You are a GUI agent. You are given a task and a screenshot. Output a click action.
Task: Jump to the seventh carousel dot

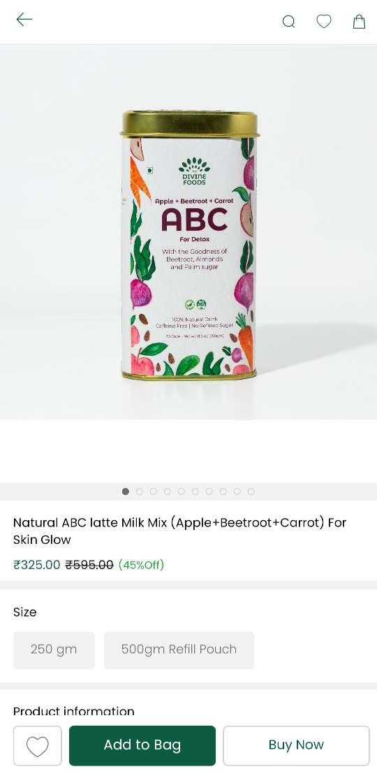(x=209, y=491)
